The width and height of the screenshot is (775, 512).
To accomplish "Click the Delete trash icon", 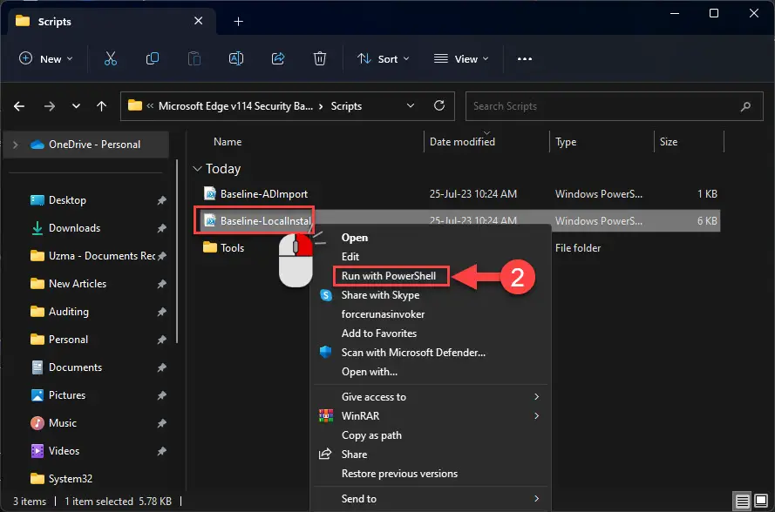I will (x=320, y=58).
